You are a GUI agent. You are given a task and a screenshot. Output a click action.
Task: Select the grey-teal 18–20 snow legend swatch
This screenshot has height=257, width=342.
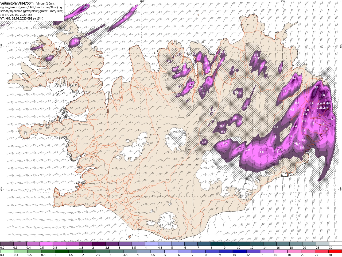click(296, 244)
